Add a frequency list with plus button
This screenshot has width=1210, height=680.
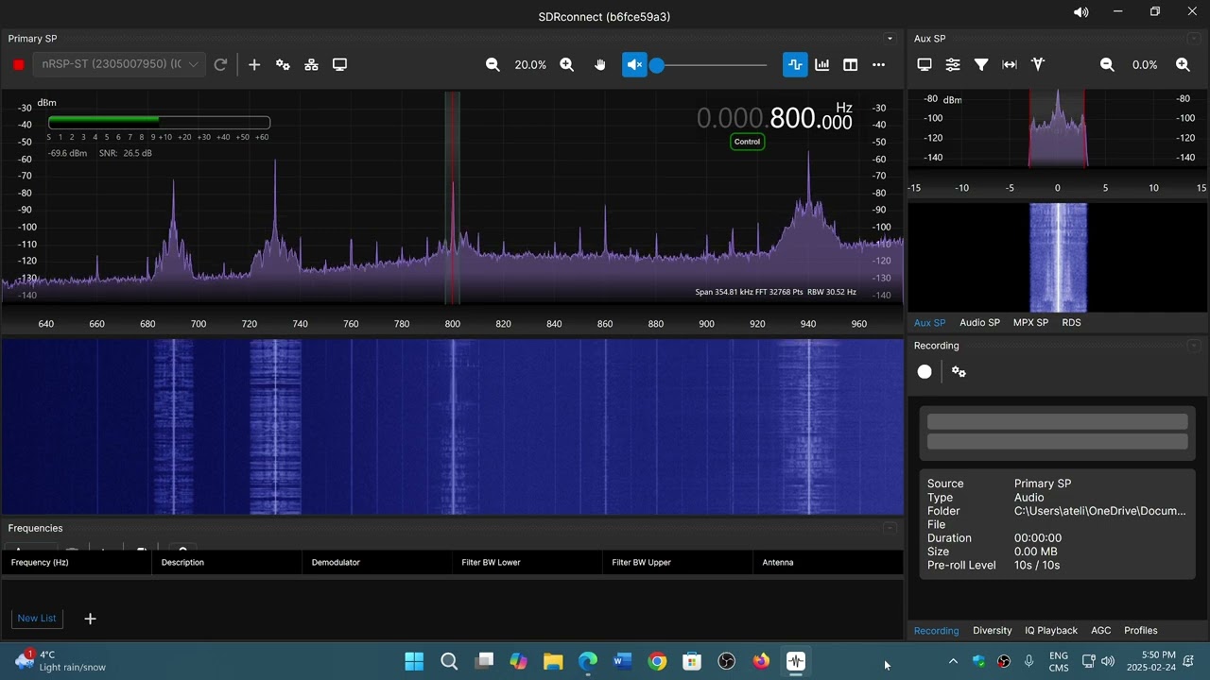[x=91, y=619]
